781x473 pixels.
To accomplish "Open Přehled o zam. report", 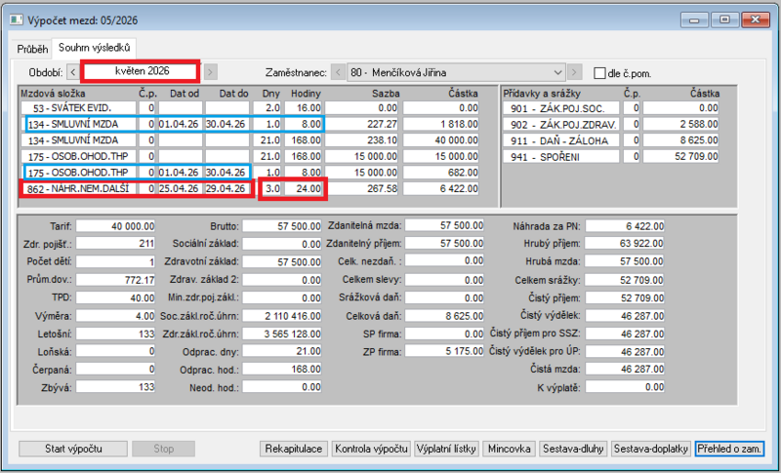I will click(729, 449).
